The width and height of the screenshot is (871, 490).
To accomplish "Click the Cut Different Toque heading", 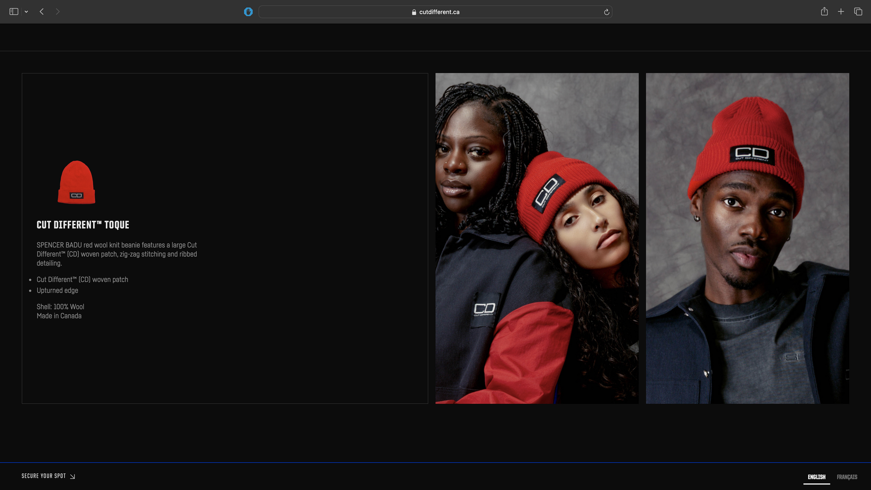I will (83, 225).
